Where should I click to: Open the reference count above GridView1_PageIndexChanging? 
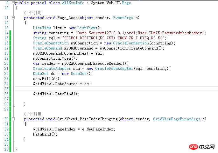coord(33,114)
